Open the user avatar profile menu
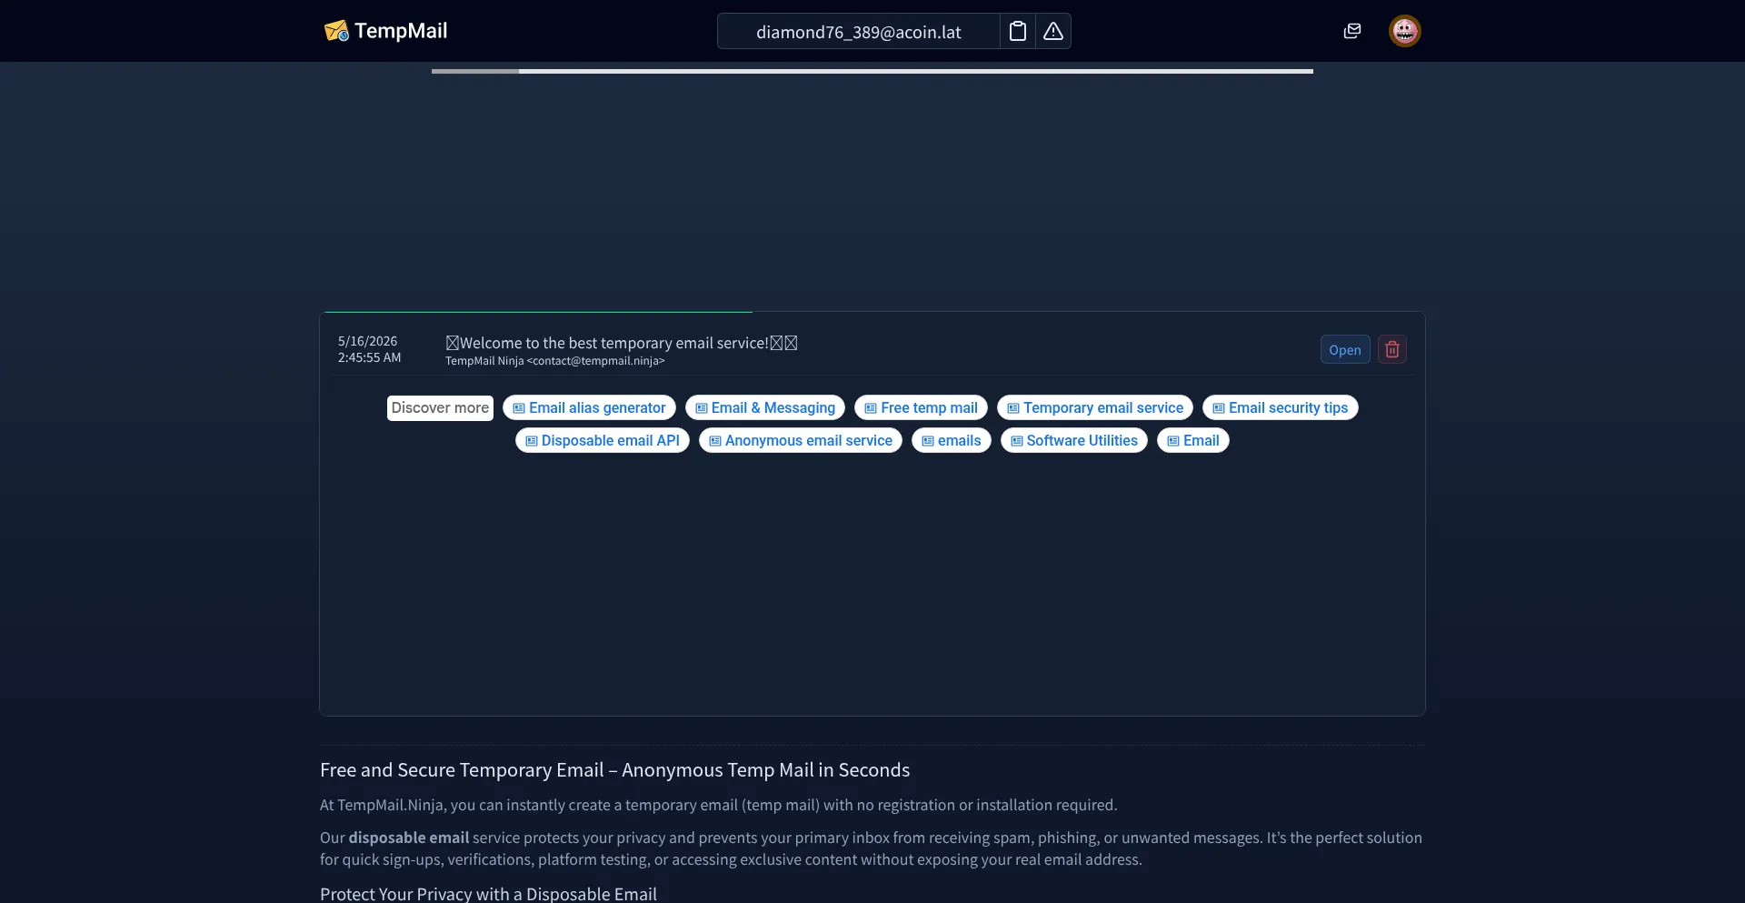 (1405, 31)
